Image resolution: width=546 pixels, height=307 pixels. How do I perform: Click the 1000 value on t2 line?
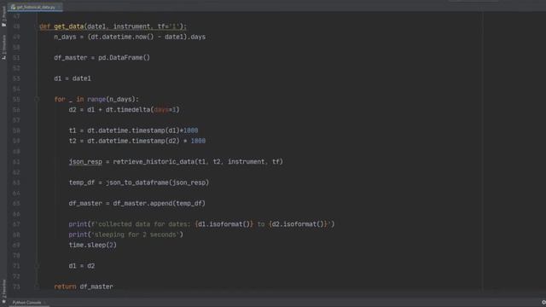[198, 141]
